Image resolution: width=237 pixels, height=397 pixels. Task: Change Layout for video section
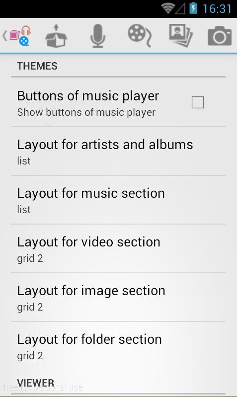118,248
